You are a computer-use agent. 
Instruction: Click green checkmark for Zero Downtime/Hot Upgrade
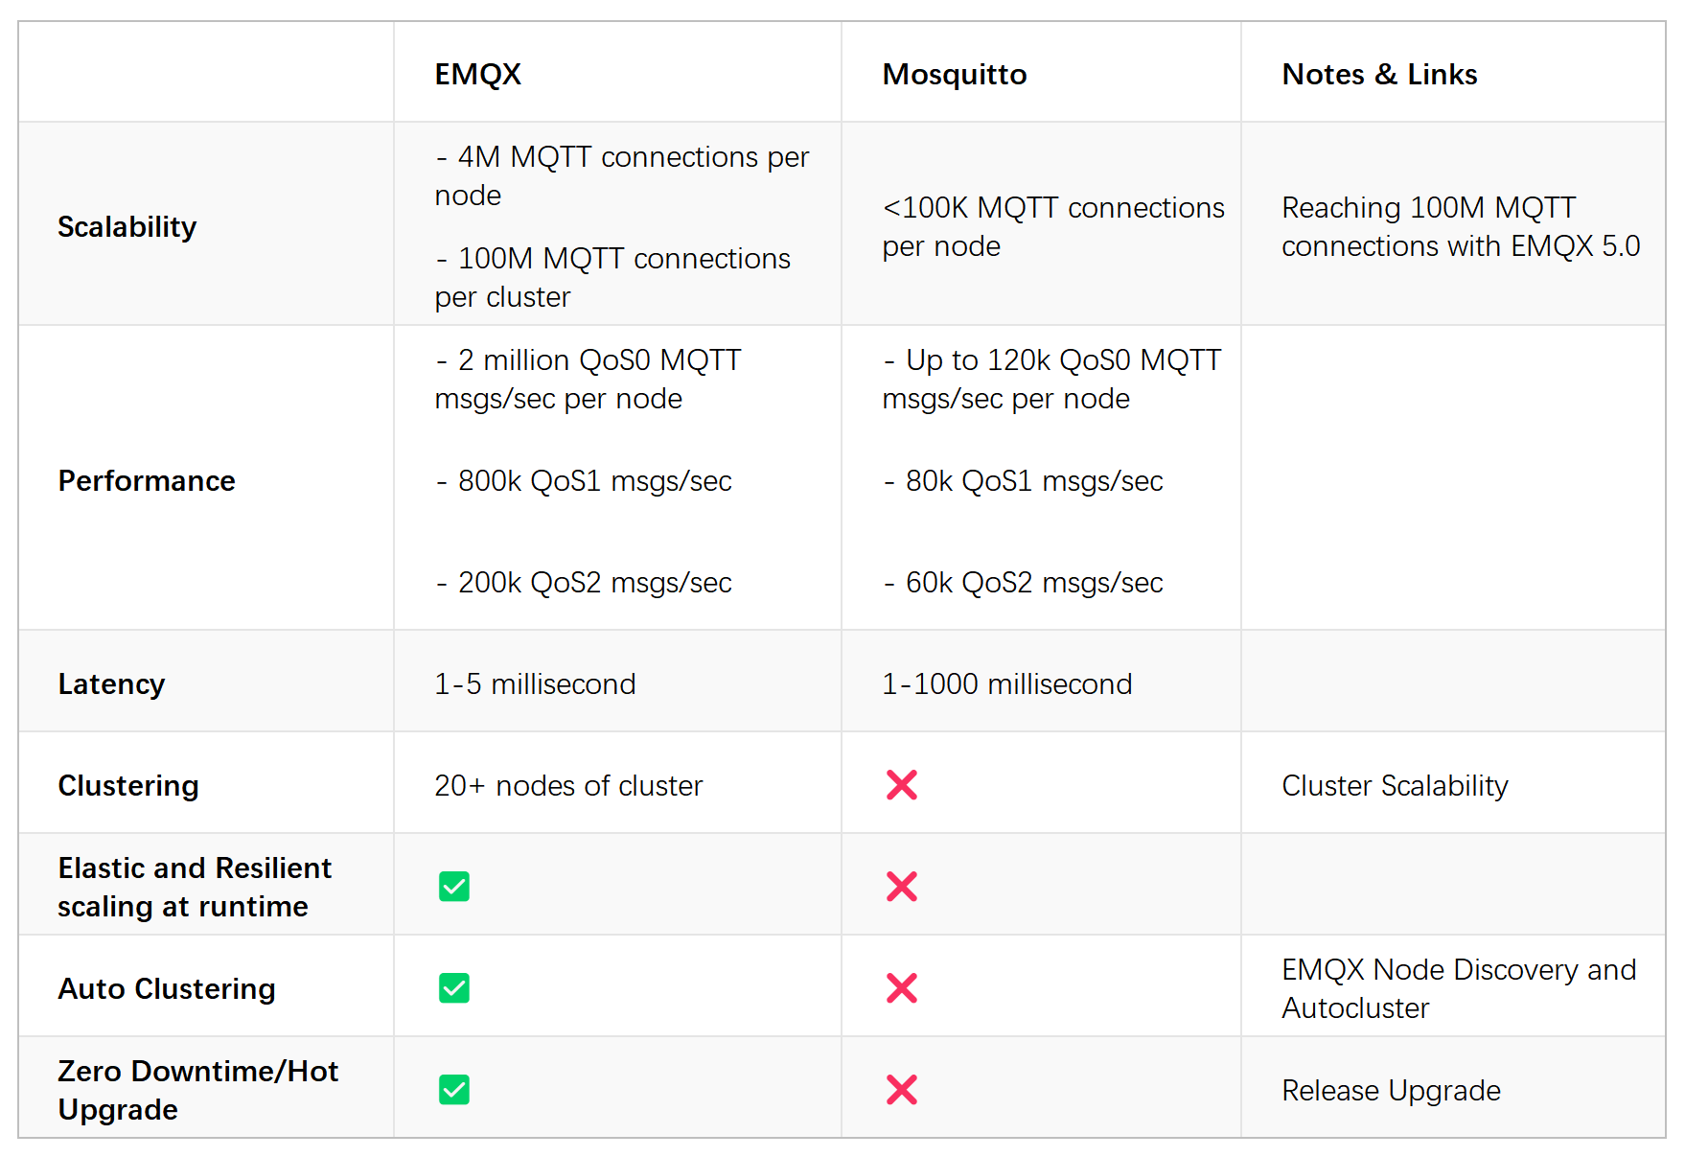click(454, 1090)
